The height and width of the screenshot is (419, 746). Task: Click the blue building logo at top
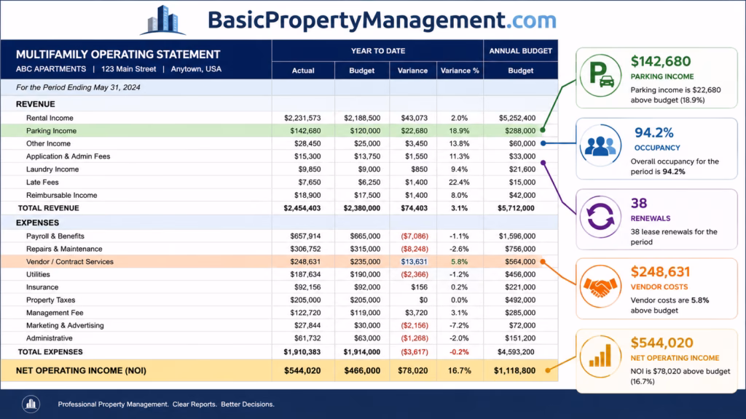162,20
